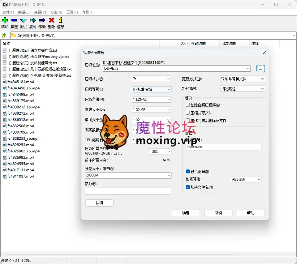Uncheck the 加密文件名 checkbox
This screenshot has height=264, width=297.
click(188, 187)
